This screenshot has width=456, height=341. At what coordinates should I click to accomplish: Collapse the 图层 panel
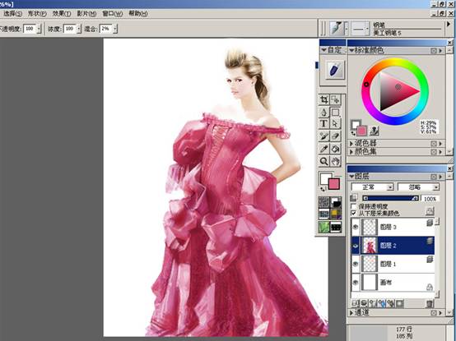coord(351,177)
